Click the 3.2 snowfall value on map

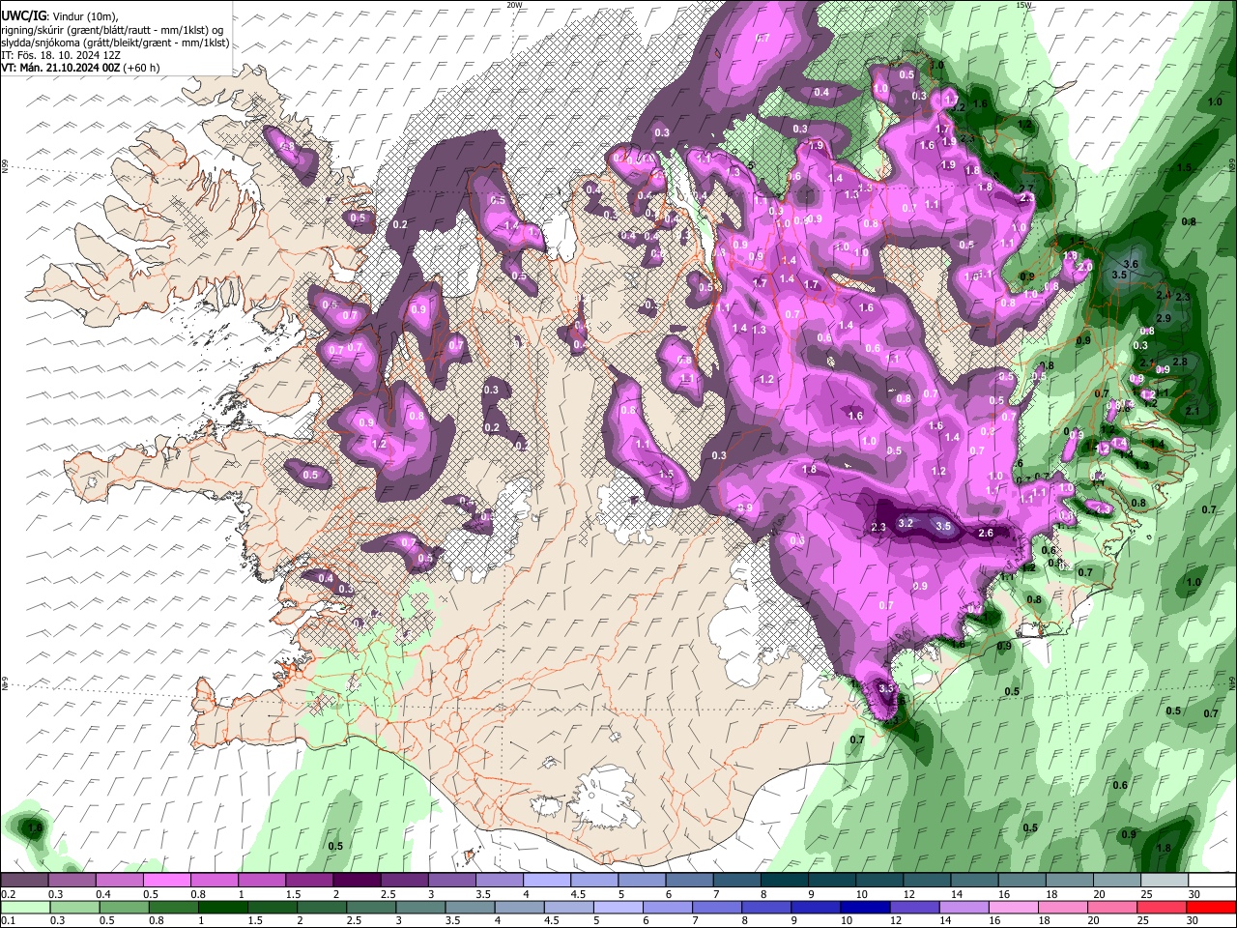pos(906,523)
